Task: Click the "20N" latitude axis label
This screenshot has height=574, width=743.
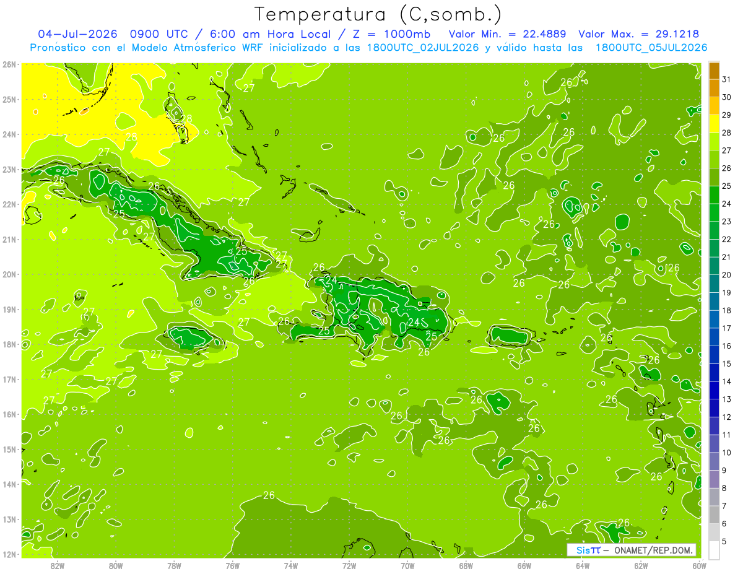Action: click(10, 274)
